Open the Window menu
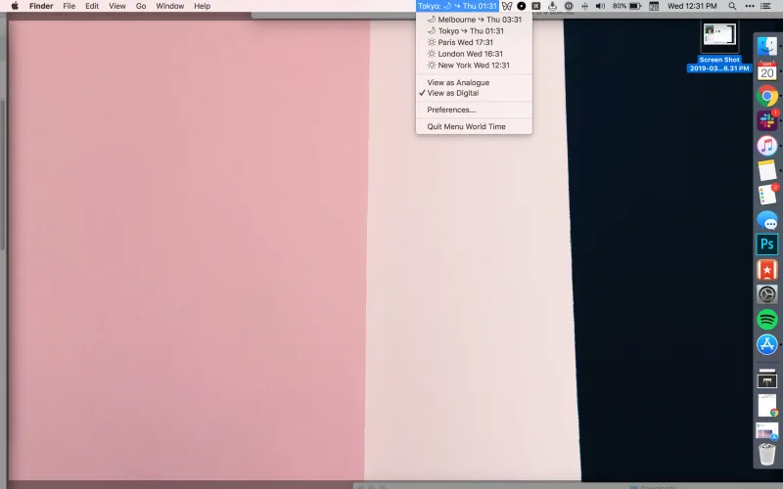The height and width of the screenshot is (489, 783). [x=169, y=6]
